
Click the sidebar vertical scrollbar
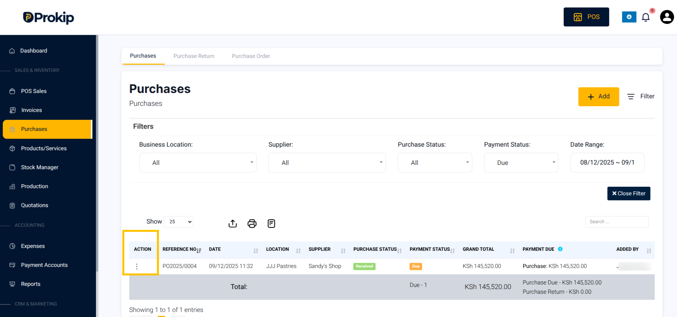coord(97,154)
